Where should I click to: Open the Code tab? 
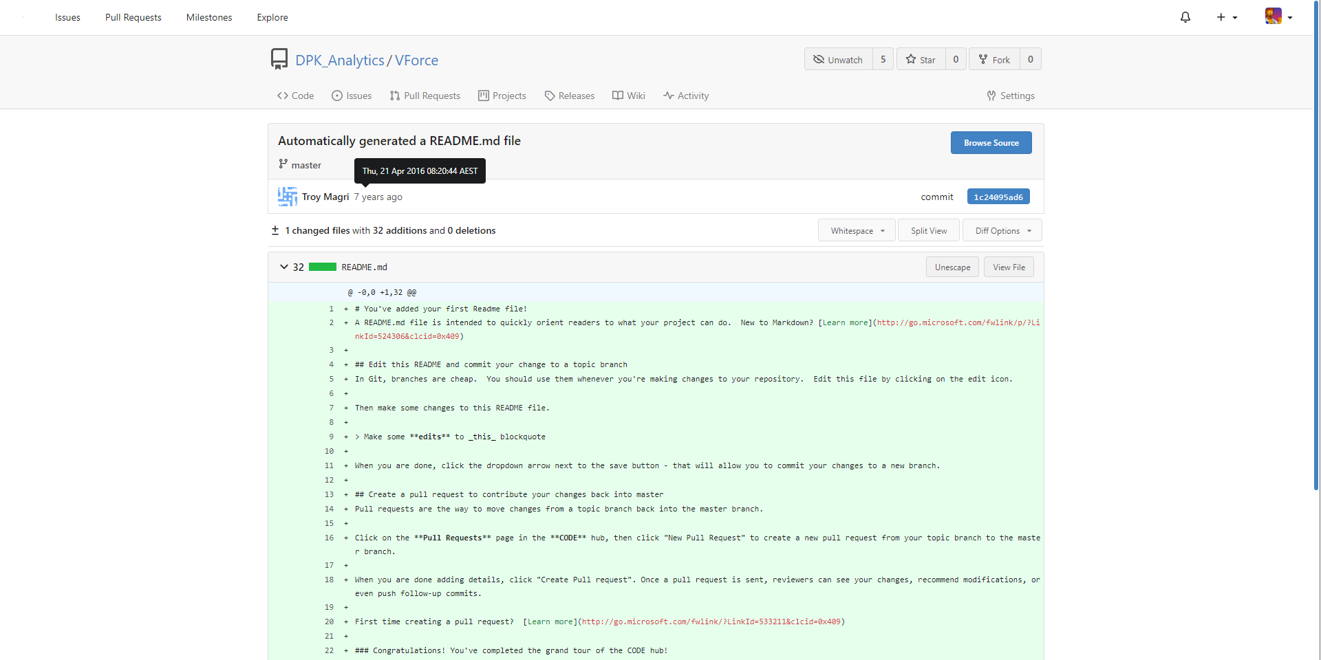[x=295, y=96]
